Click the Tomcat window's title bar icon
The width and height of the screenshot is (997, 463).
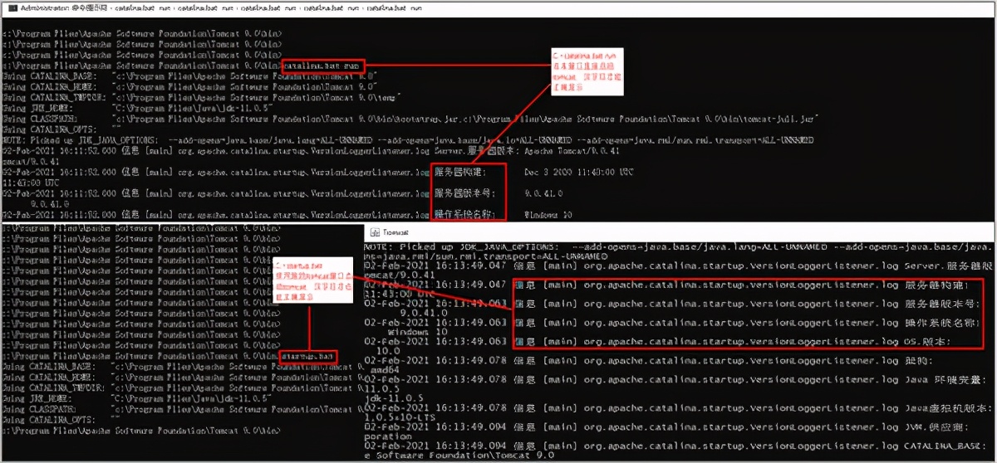click(374, 233)
